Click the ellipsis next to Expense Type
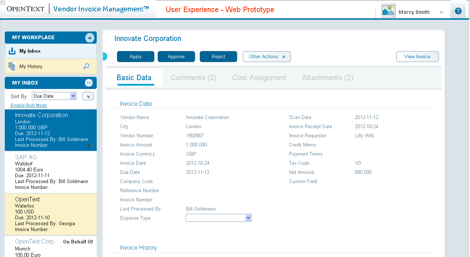Screen dimensions: 470x257 point(357,219)
